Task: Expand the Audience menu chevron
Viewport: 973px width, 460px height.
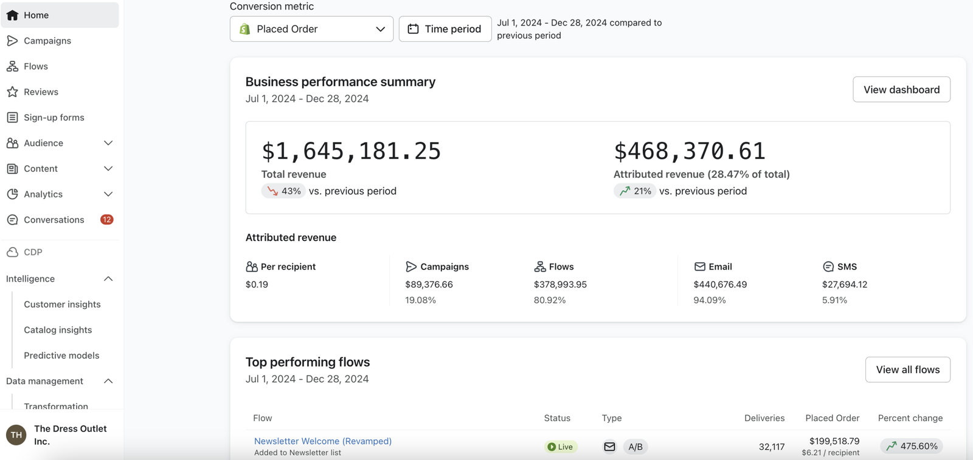Action: [108, 143]
